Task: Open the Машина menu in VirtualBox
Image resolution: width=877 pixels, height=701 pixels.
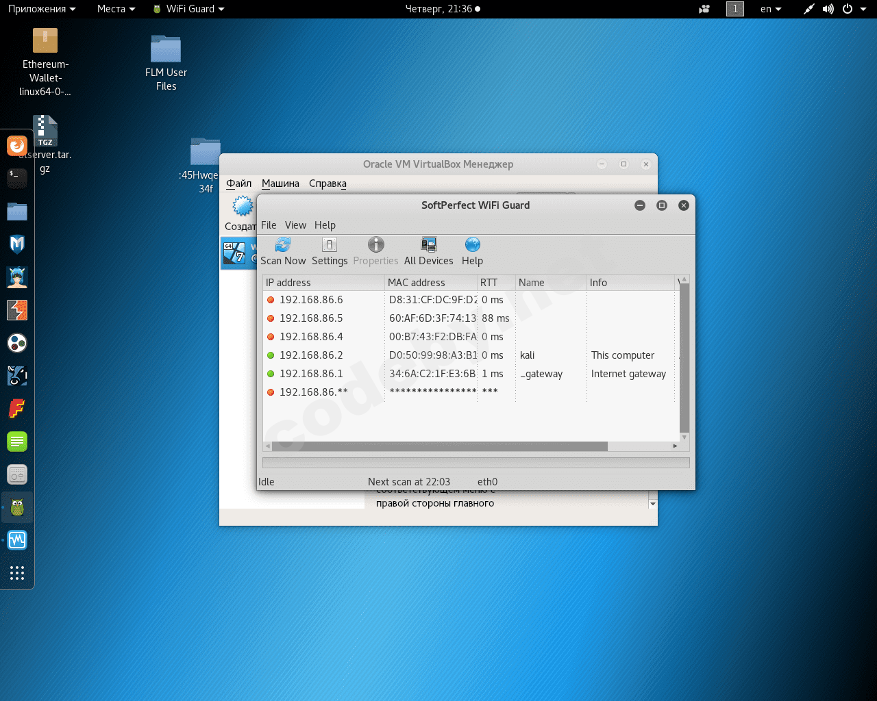Action: (280, 183)
